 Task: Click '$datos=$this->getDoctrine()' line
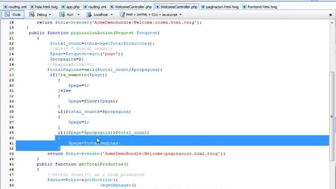coord(82,180)
